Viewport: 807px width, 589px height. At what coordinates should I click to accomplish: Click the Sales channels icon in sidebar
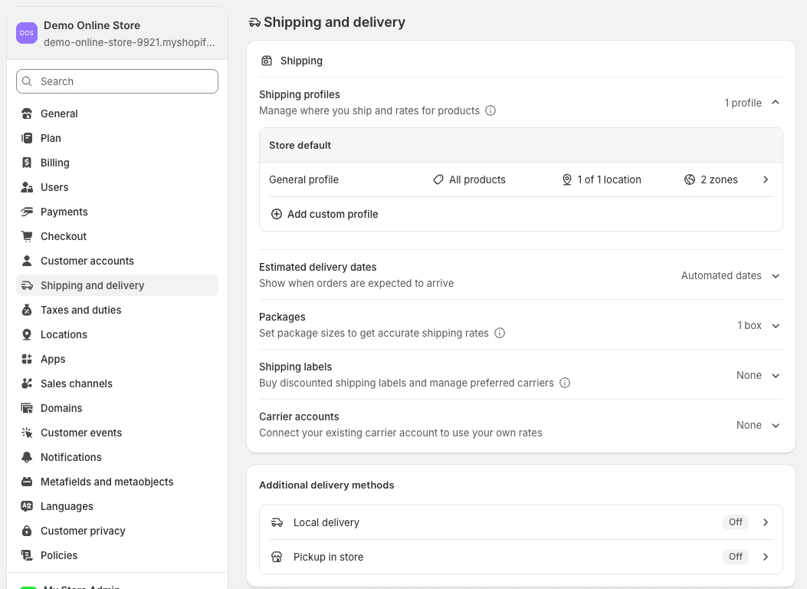click(27, 383)
